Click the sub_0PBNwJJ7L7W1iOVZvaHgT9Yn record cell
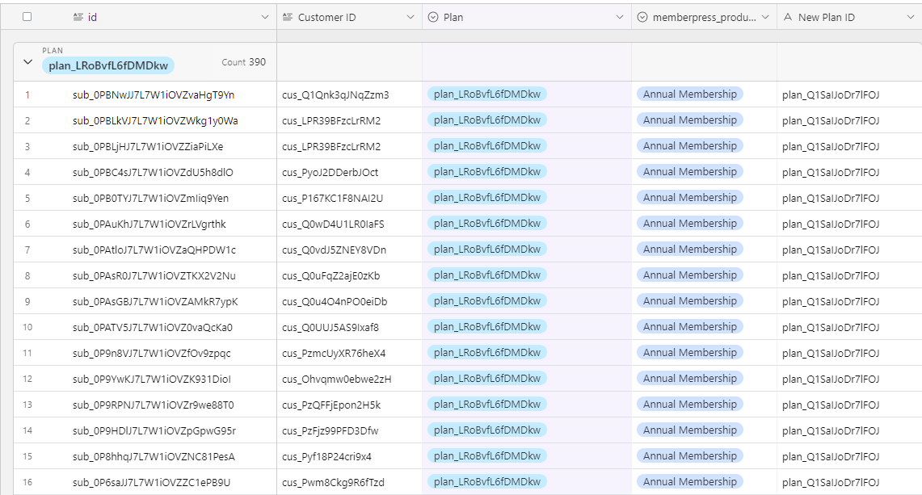This screenshot has height=495, width=922. tap(154, 95)
